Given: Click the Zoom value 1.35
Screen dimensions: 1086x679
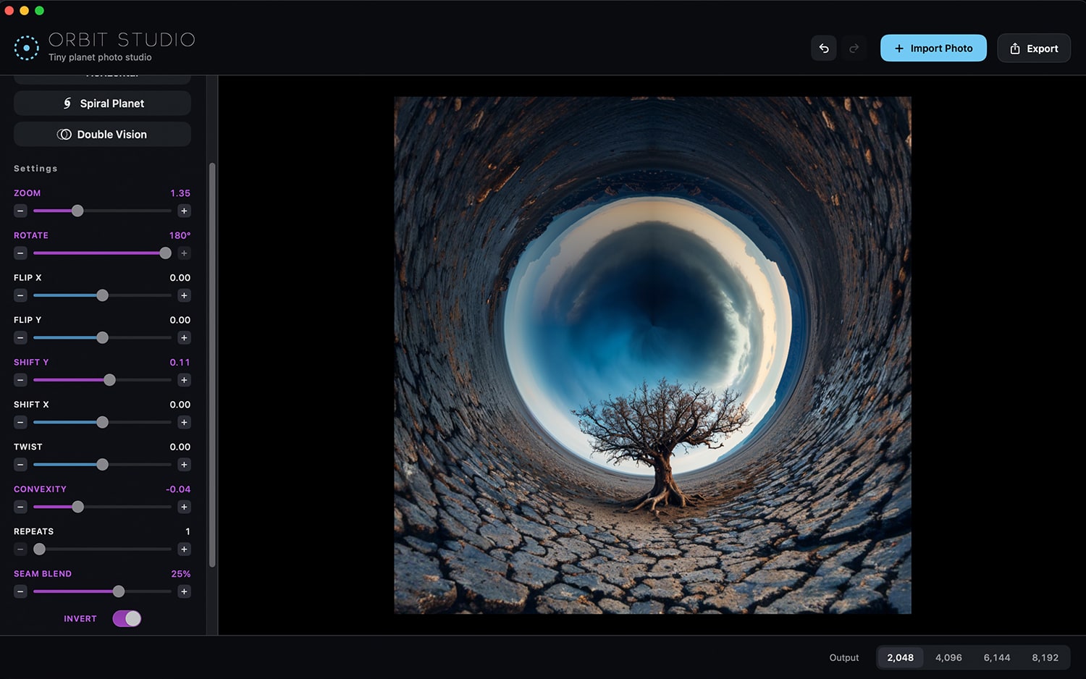Looking at the screenshot, I should 180,193.
